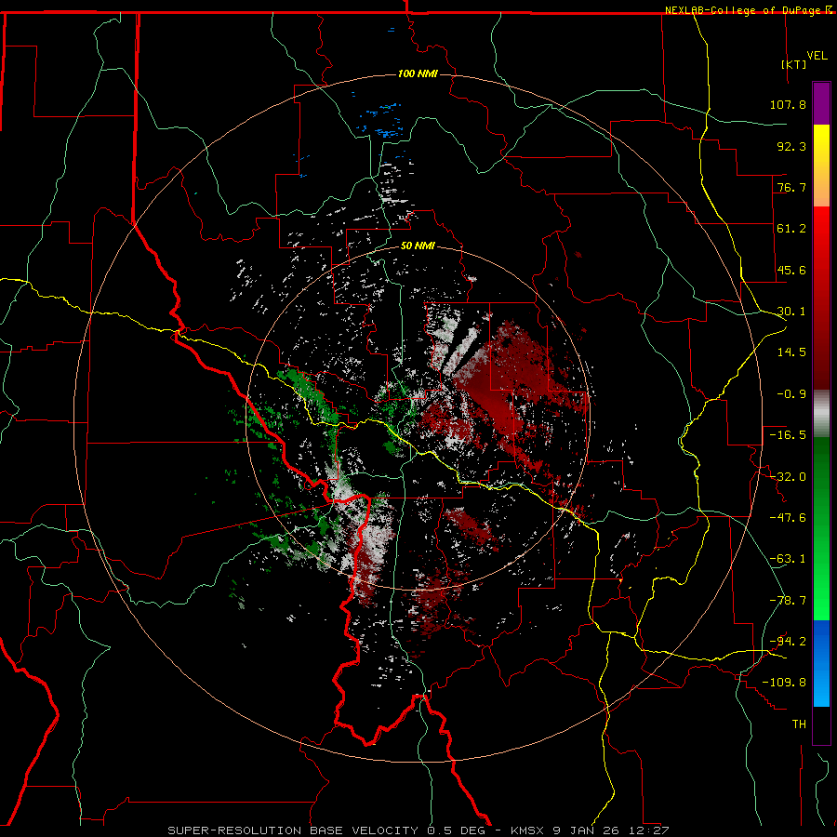837x837 pixels.
Task: Click the NEXLAB-College of DuPage label
Action: pos(744,10)
